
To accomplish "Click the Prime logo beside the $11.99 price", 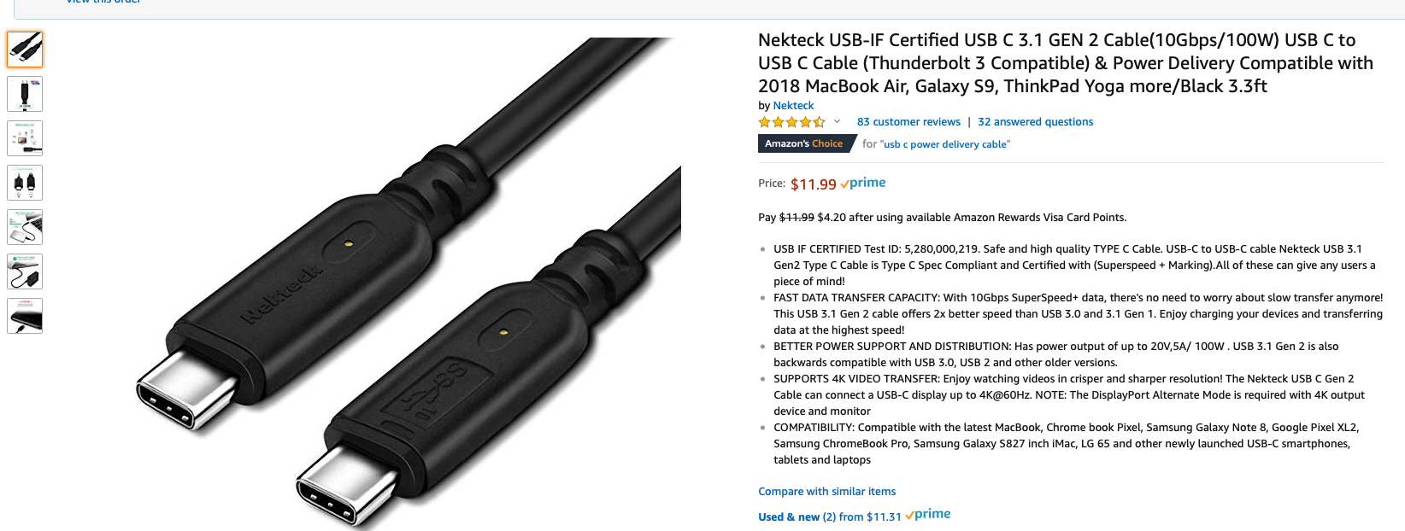I will [863, 183].
